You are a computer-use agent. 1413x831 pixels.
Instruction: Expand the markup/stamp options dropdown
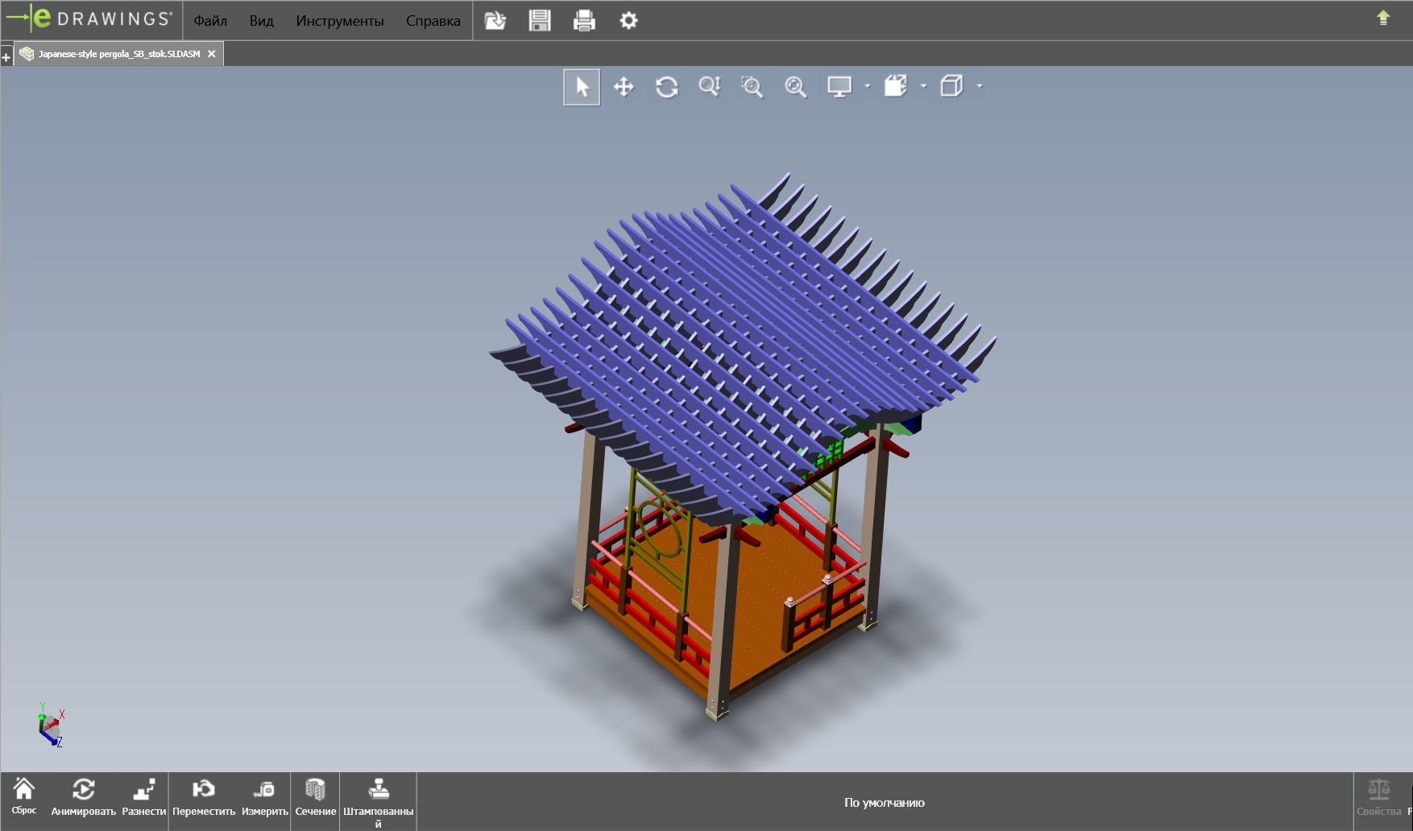coord(923,87)
